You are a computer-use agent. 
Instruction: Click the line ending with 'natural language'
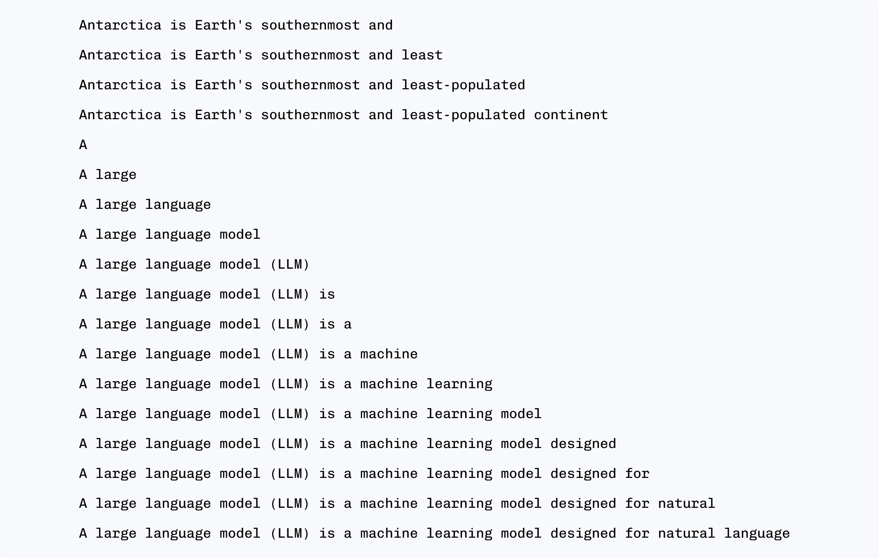(435, 533)
